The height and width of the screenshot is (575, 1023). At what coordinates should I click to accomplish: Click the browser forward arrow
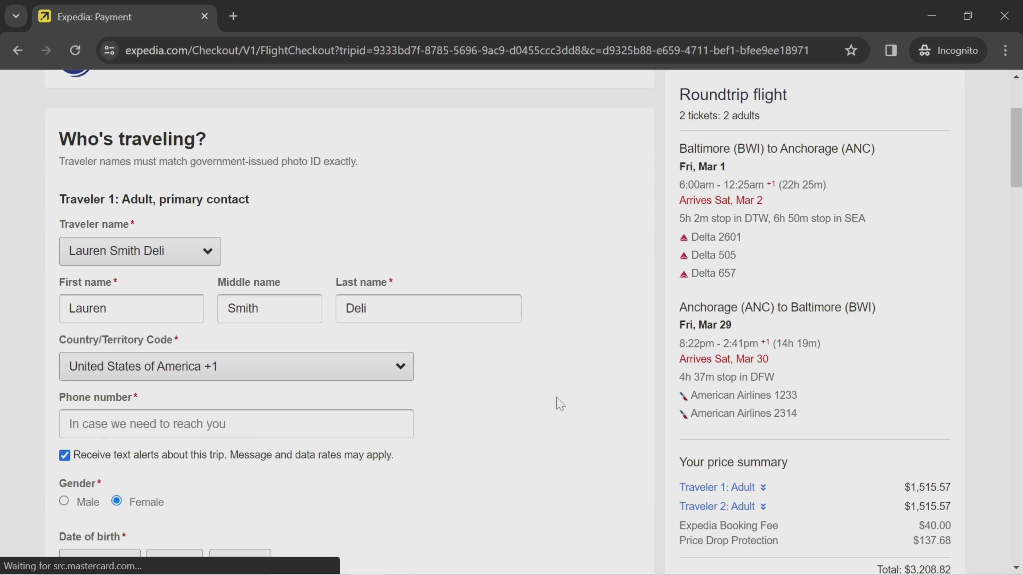(x=46, y=50)
